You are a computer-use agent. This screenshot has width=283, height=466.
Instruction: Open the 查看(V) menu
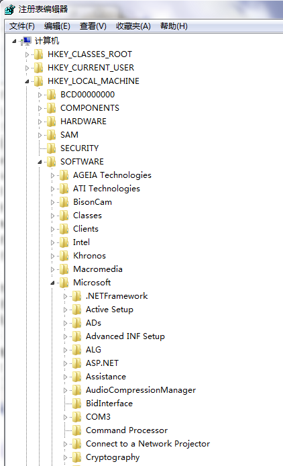pos(93,26)
